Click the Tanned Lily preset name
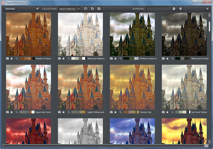The width and height of the screenshot is (213, 149). click(145, 112)
